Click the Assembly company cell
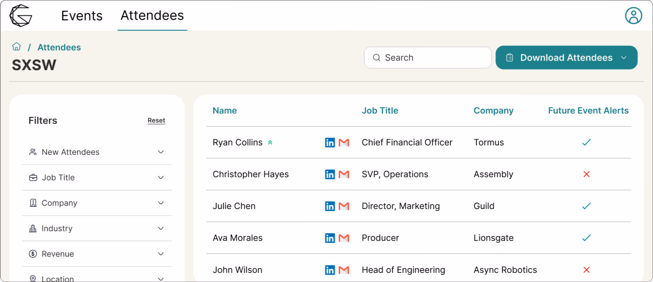The height and width of the screenshot is (282, 653). pyautogui.click(x=493, y=174)
